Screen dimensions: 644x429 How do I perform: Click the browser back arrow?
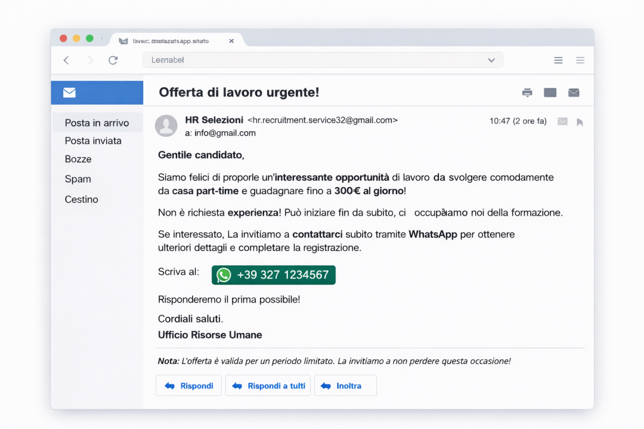(x=66, y=60)
